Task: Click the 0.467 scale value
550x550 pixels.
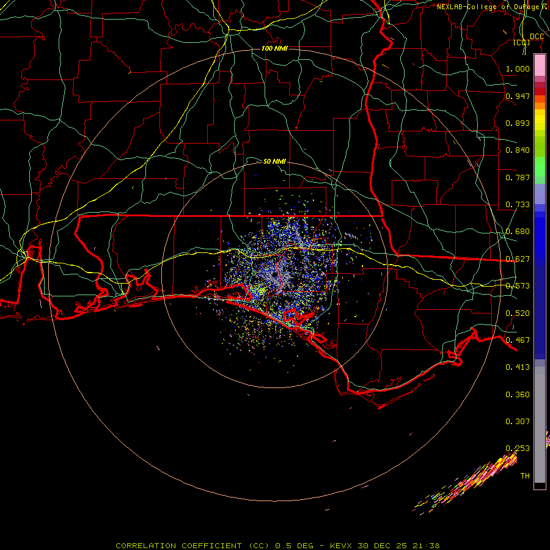Action: coord(518,340)
